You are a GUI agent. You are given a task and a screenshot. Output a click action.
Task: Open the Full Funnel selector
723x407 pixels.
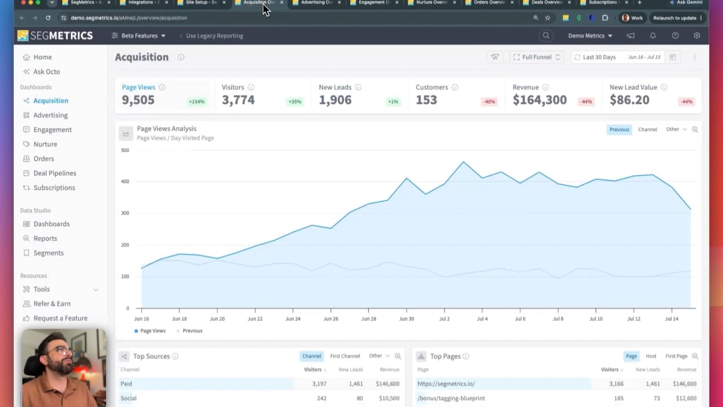537,57
